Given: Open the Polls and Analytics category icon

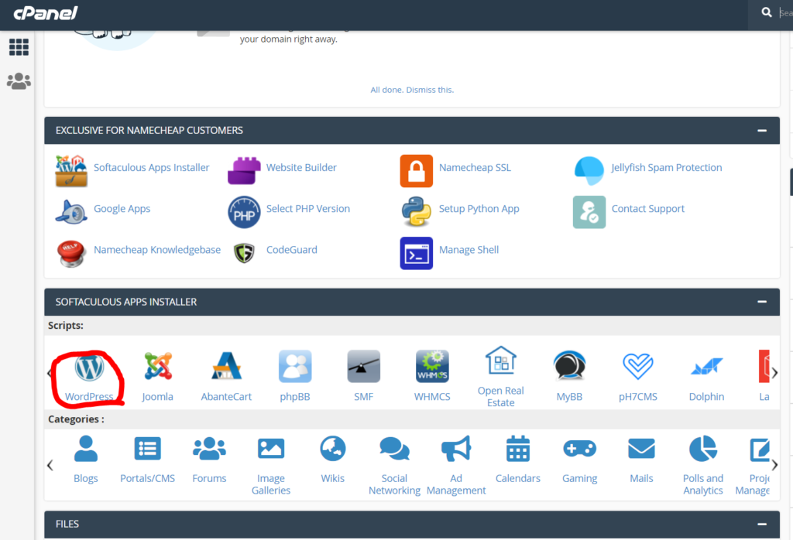Looking at the screenshot, I should pyautogui.click(x=703, y=449).
